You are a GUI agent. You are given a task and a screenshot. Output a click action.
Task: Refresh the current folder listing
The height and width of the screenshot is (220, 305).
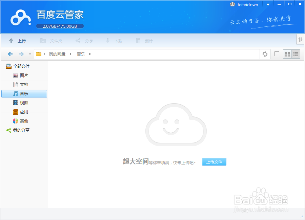[x=265, y=54]
